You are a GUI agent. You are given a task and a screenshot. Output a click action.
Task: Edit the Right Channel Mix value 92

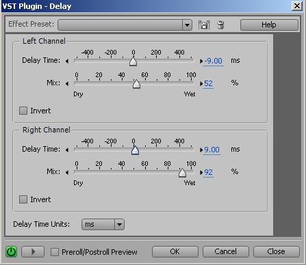(x=208, y=172)
